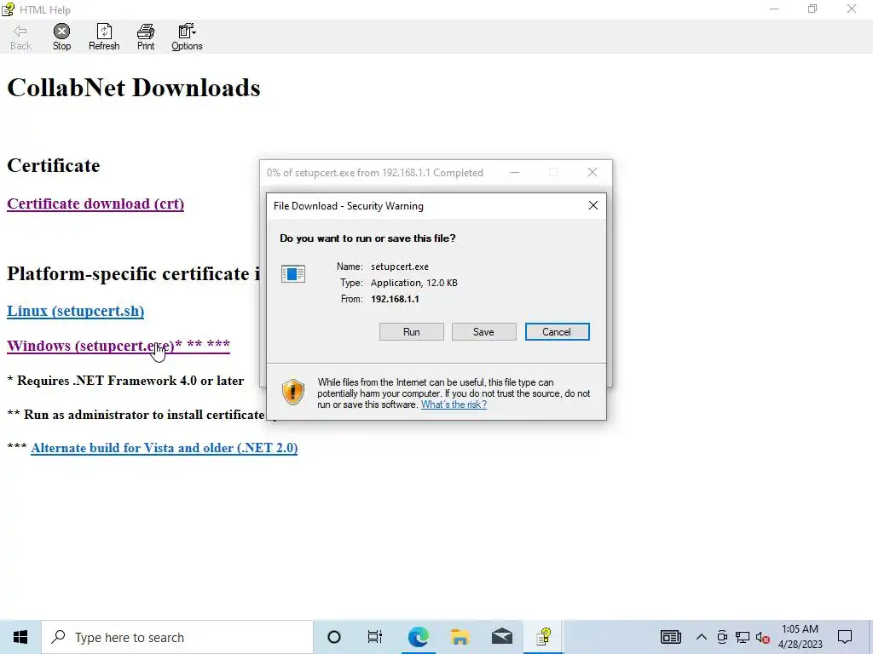Cancel the file download
Image resolution: width=873 pixels, height=654 pixels.
(557, 332)
